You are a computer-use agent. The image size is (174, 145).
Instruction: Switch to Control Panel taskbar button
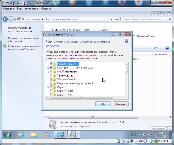point(60,135)
